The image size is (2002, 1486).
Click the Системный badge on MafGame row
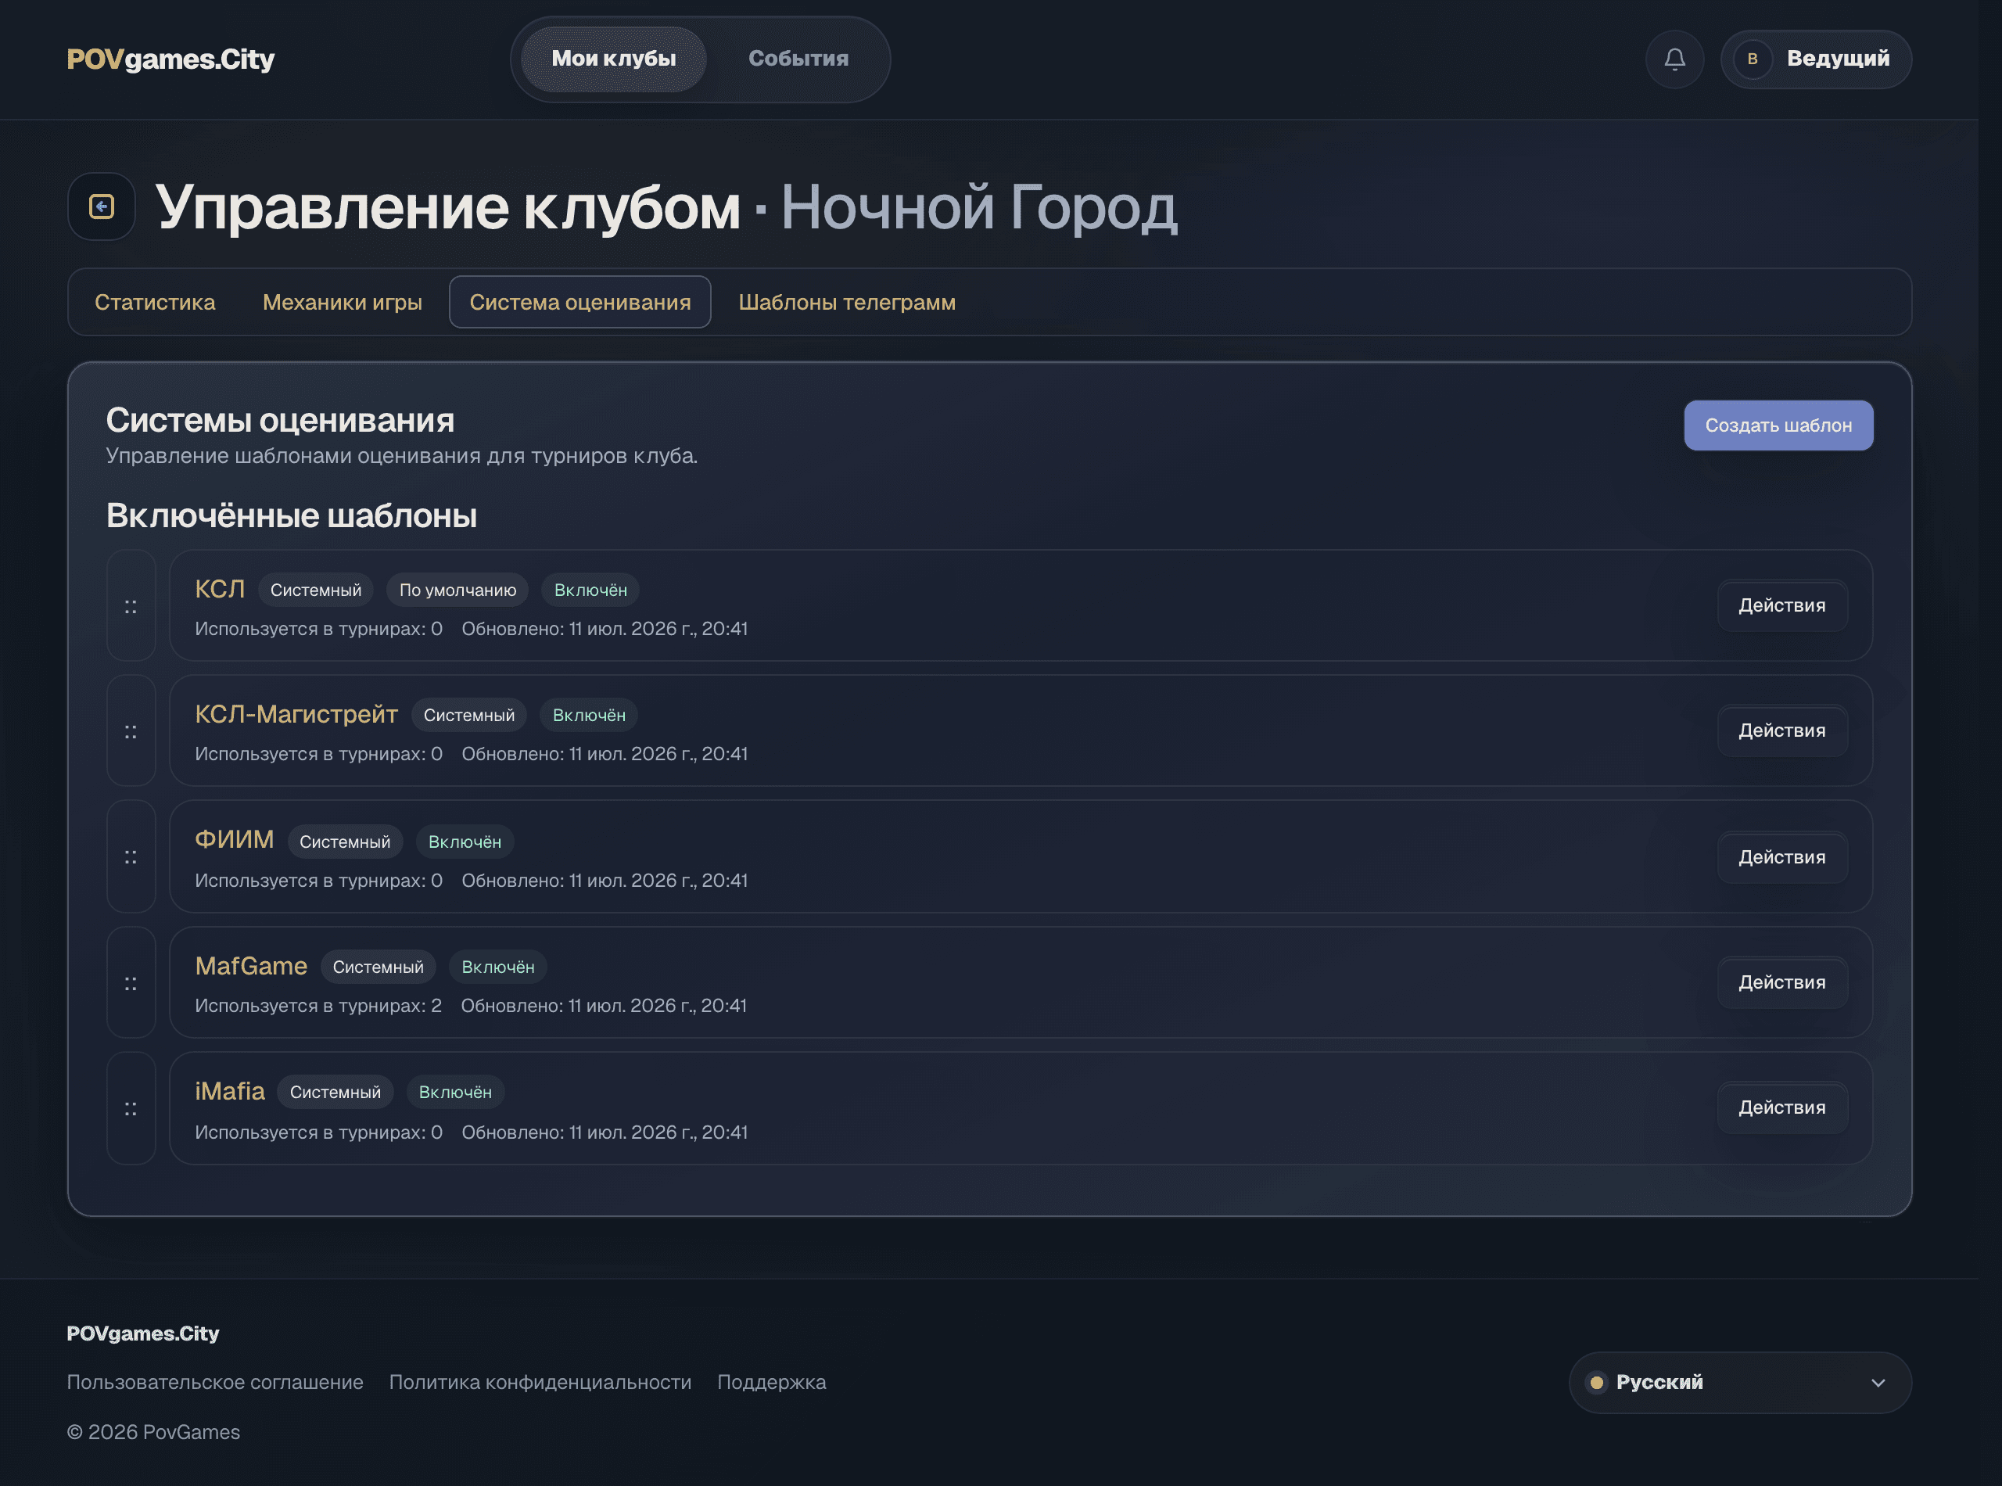[378, 967]
